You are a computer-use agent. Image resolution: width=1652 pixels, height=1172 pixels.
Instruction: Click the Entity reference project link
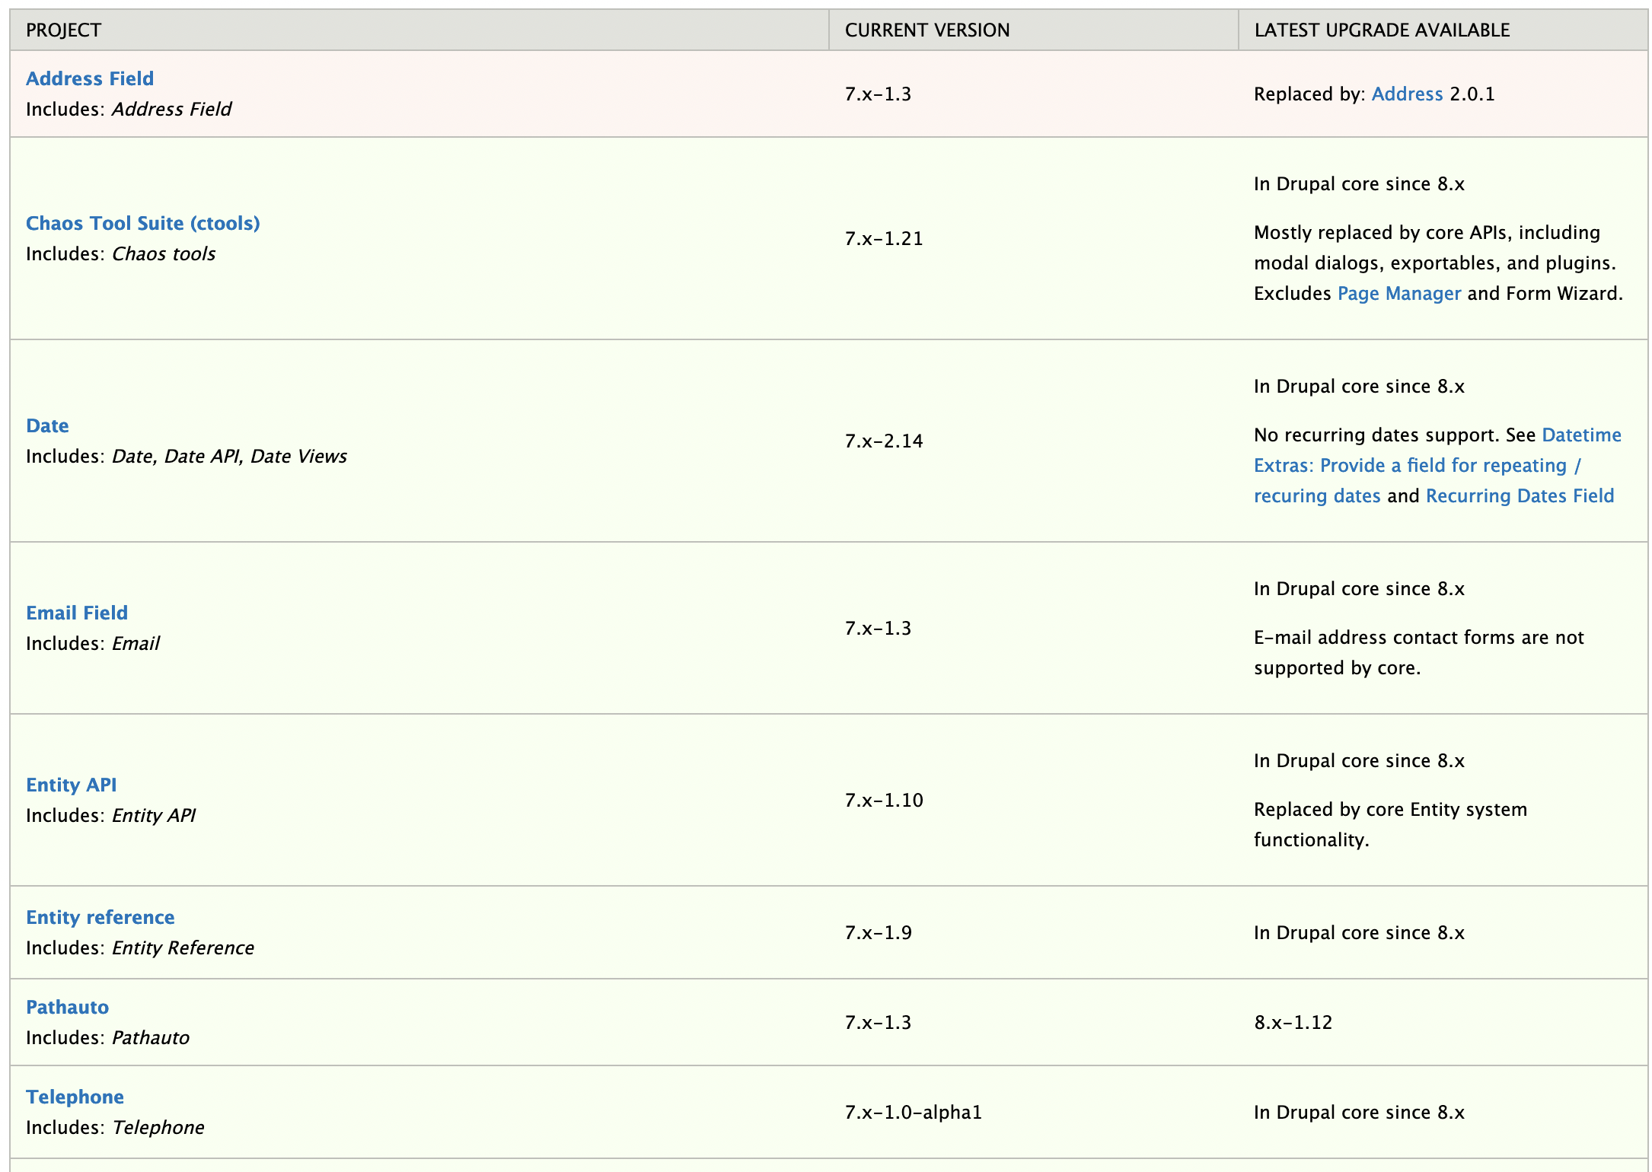point(100,917)
